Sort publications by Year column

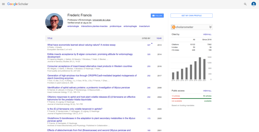coord(159,38)
